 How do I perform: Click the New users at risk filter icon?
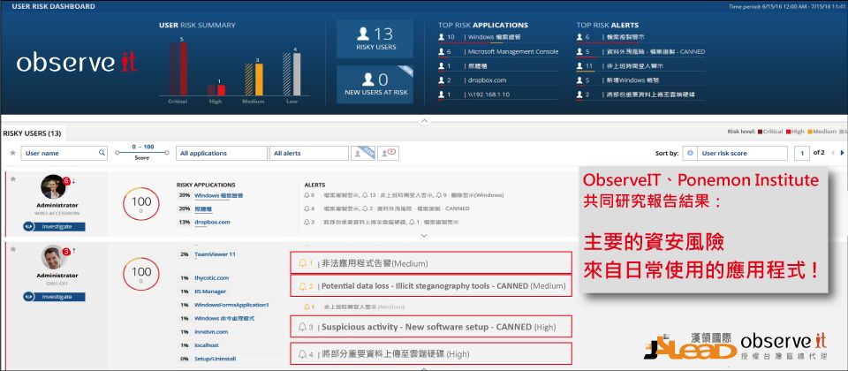point(362,153)
